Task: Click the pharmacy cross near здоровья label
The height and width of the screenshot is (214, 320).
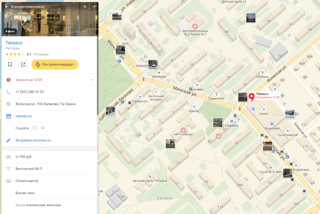Action: pos(296,165)
